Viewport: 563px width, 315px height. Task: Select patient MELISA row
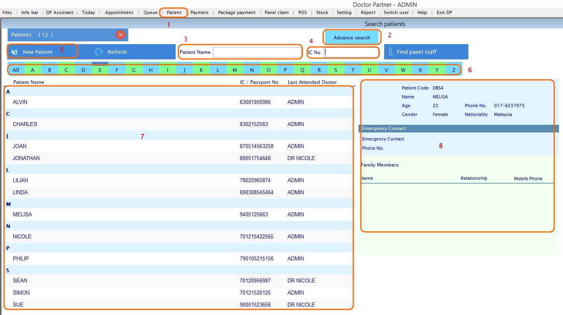(22, 214)
